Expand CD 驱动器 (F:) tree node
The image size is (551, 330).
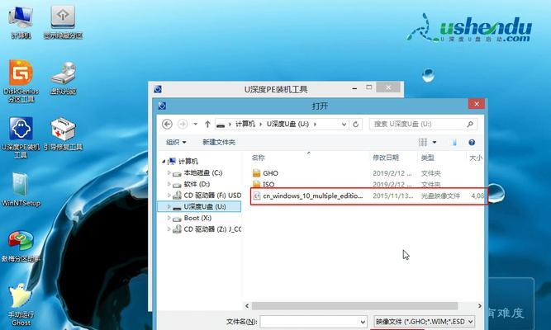coord(169,196)
